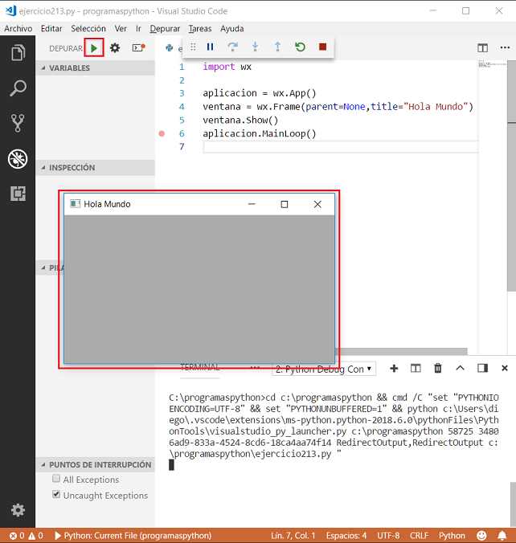Open the Extensions view
516x543 pixels.
(18, 194)
